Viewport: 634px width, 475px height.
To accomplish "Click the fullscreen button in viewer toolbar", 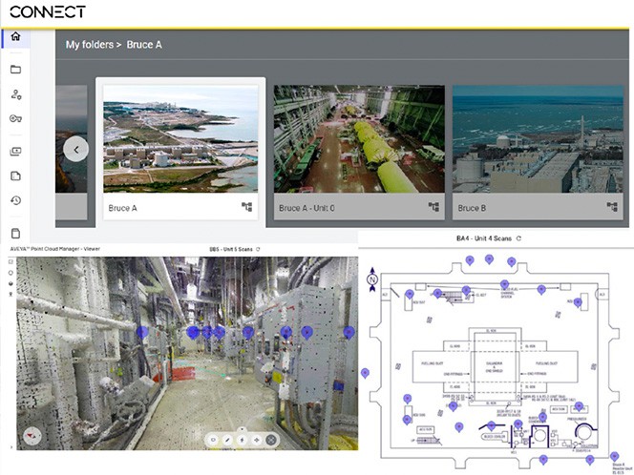I will 271,440.
